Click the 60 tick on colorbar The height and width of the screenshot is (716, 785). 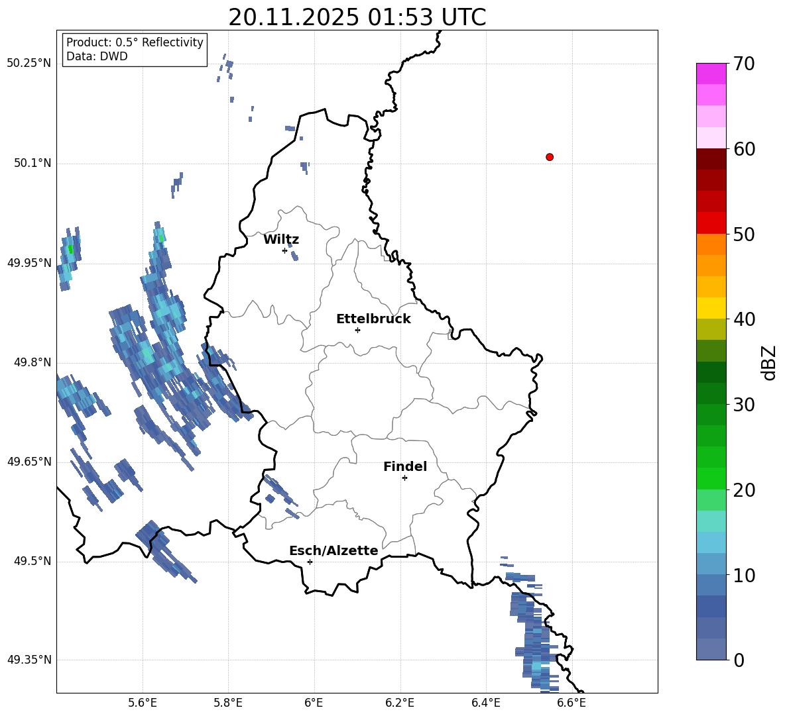744,149
